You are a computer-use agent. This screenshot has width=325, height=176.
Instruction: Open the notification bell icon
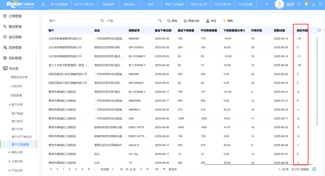click(x=306, y=4)
